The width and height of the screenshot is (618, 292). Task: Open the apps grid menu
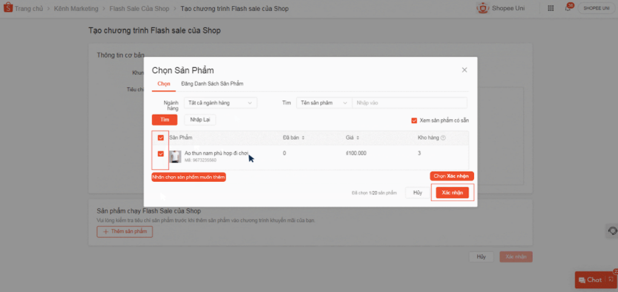[x=550, y=8]
